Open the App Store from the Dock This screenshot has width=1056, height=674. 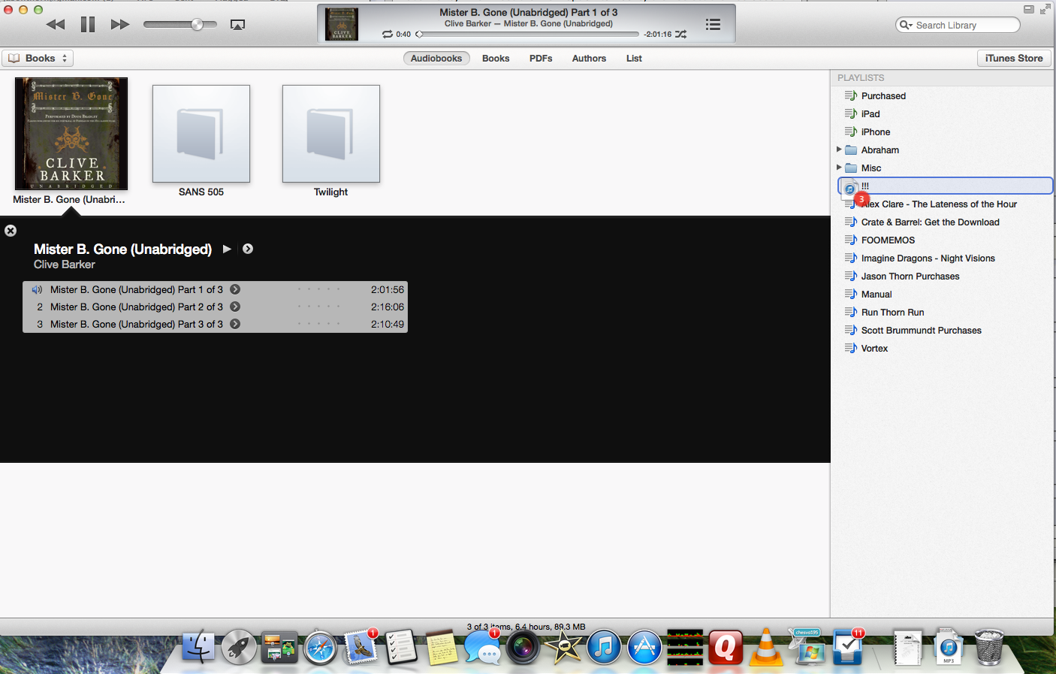coord(644,647)
